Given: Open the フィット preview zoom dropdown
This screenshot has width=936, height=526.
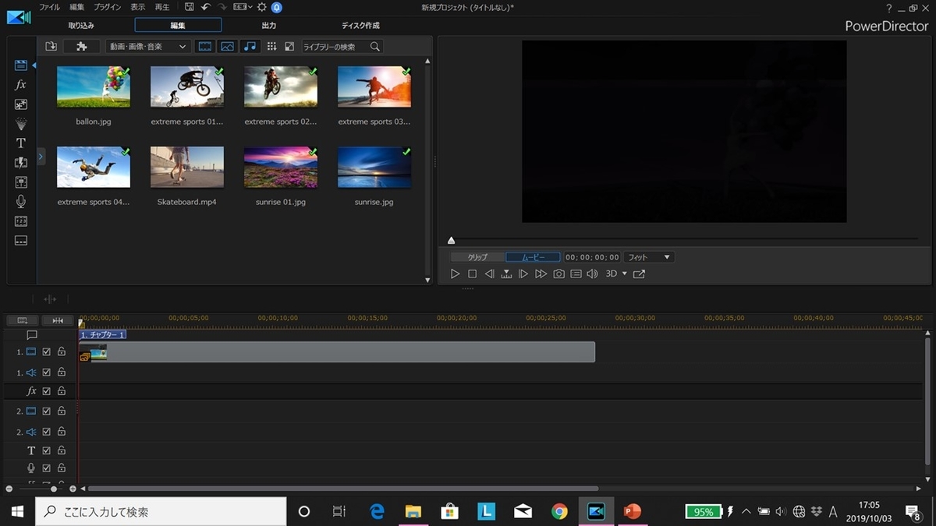Looking at the screenshot, I should point(649,257).
